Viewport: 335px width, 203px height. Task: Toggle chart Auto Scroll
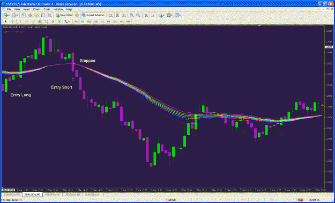[146, 15]
